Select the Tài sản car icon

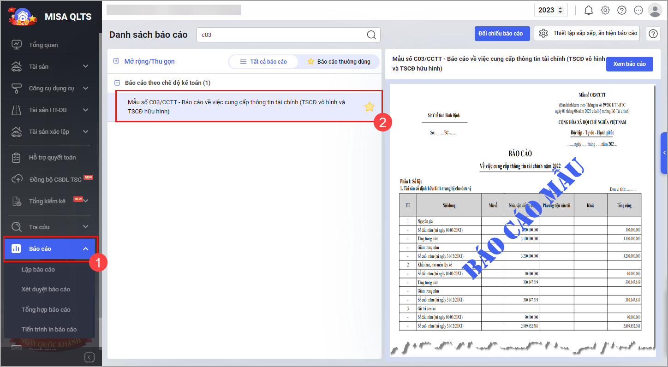[x=17, y=66]
